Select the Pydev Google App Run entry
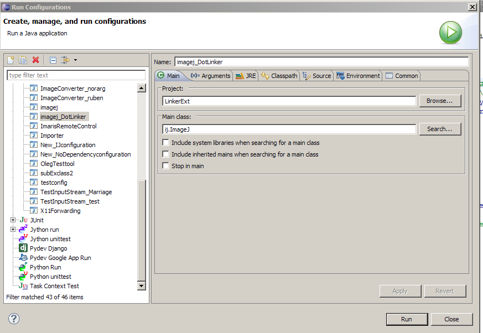Viewport: 483px width, 333px height. tap(60, 258)
